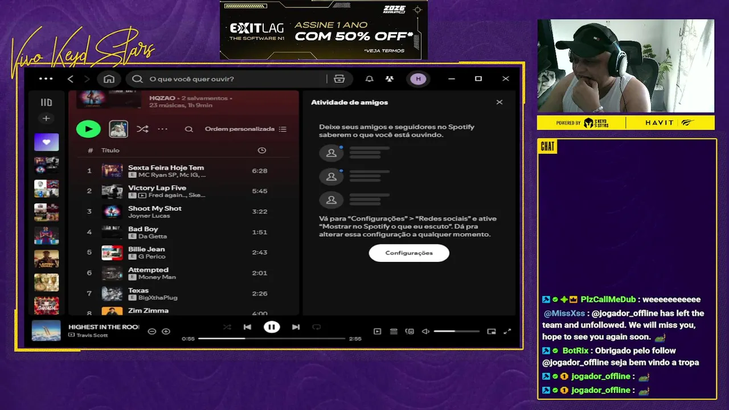Open the 'H' profile avatar menu
This screenshot has height=410, width=729.
pos(419,79)
